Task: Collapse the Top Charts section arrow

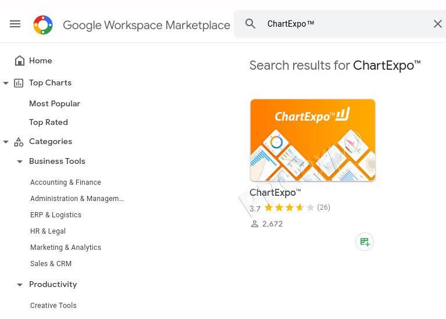Action: (6, 83)
